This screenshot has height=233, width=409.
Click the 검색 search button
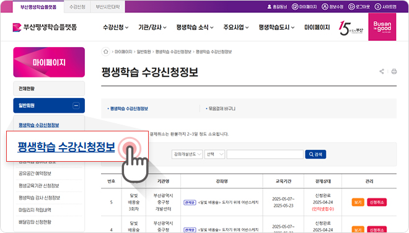315,154
